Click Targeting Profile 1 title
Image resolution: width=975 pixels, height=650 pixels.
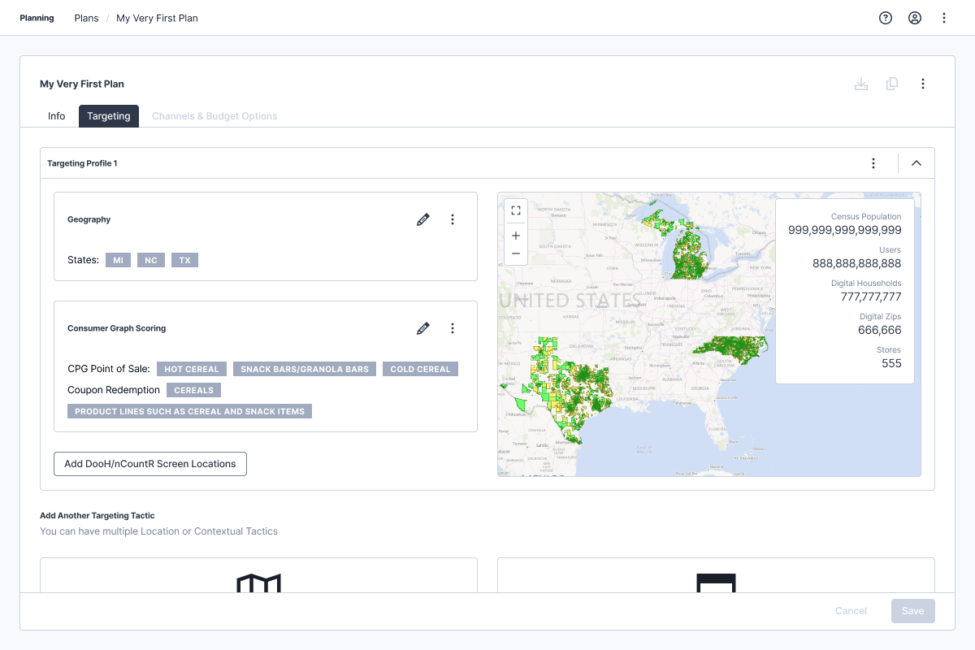[x=82, y=163]
